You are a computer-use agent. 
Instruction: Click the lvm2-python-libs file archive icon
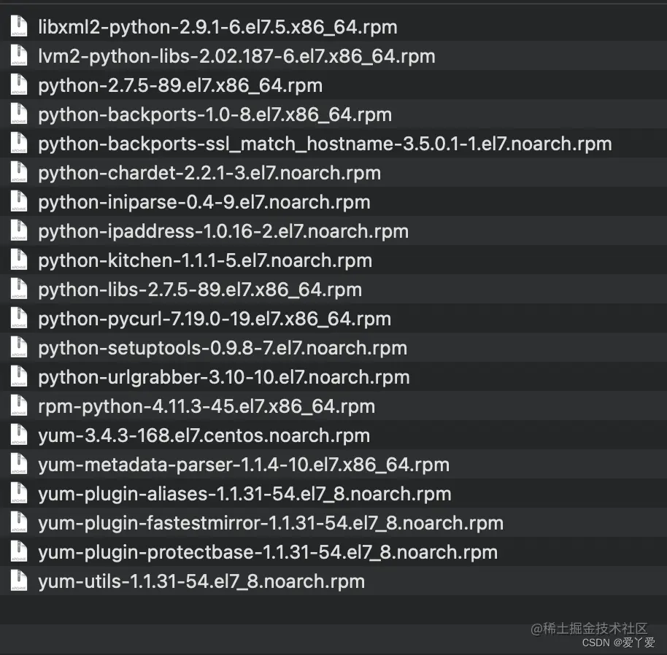tap(18, 56)
